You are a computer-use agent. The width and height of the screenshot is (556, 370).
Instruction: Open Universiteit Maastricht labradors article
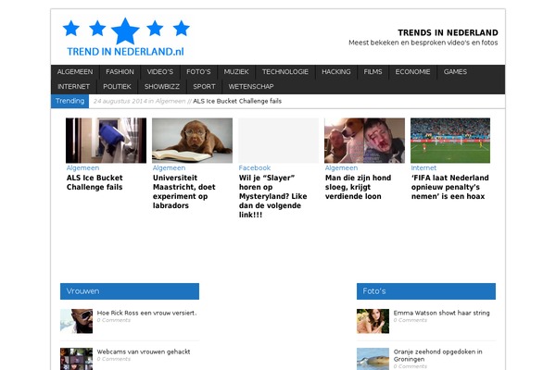[184, 191]
